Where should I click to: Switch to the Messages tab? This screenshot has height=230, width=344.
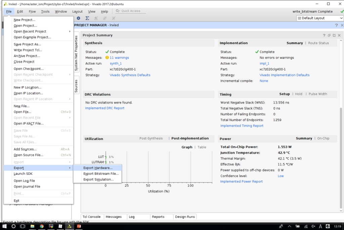coord(114,217)
